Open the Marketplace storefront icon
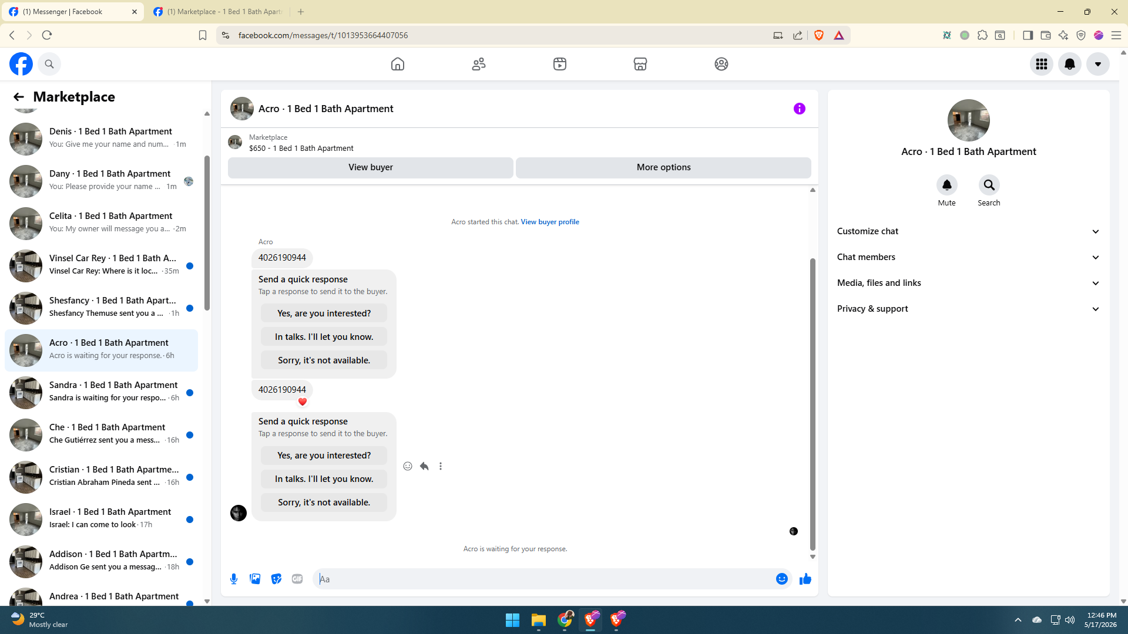The height and width of the screenshot is (634, 1128). click(640, 64)
